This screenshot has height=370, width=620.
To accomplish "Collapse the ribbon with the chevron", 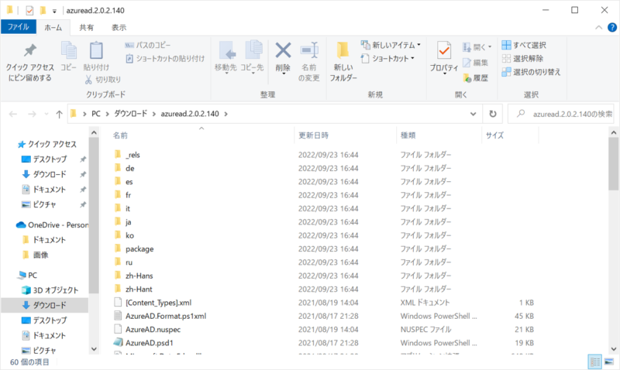I will tap(597, 27).
